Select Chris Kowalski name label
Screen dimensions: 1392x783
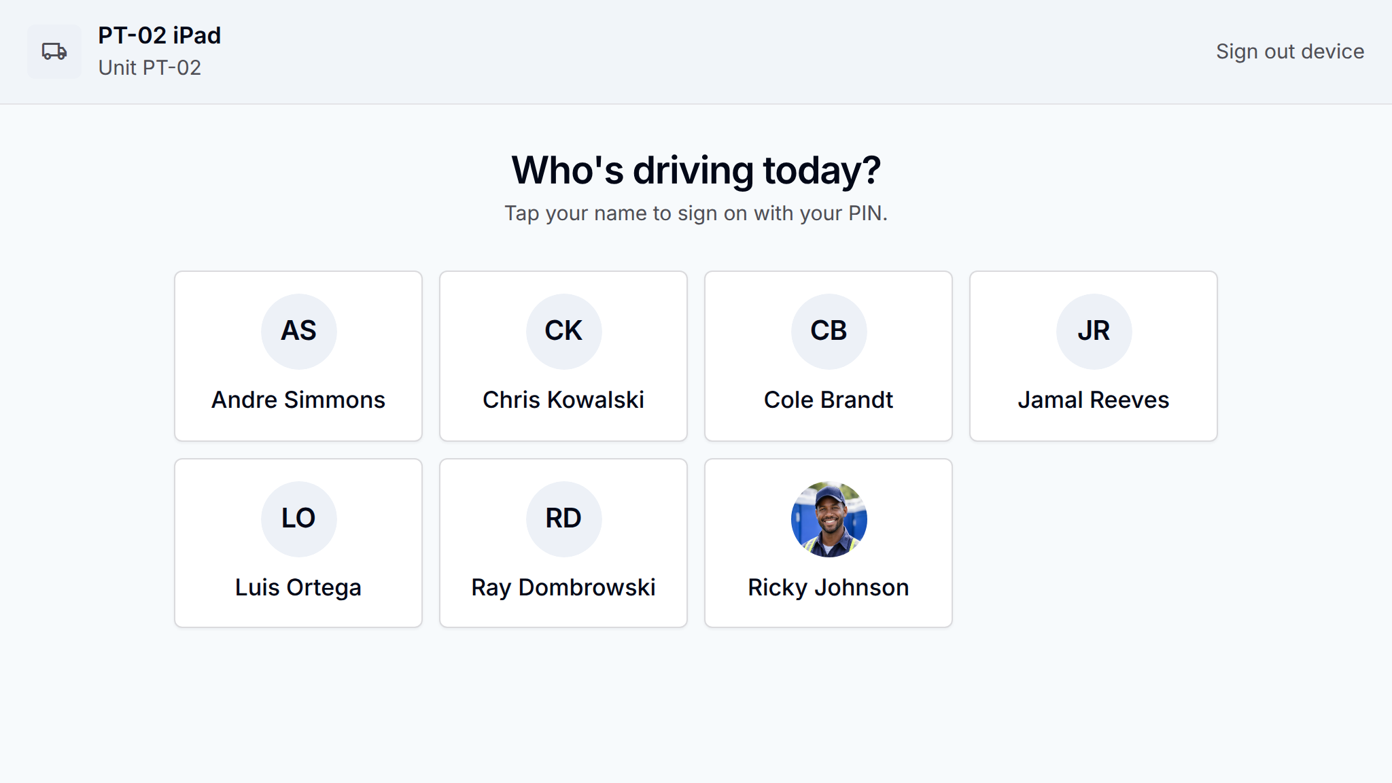563,400
